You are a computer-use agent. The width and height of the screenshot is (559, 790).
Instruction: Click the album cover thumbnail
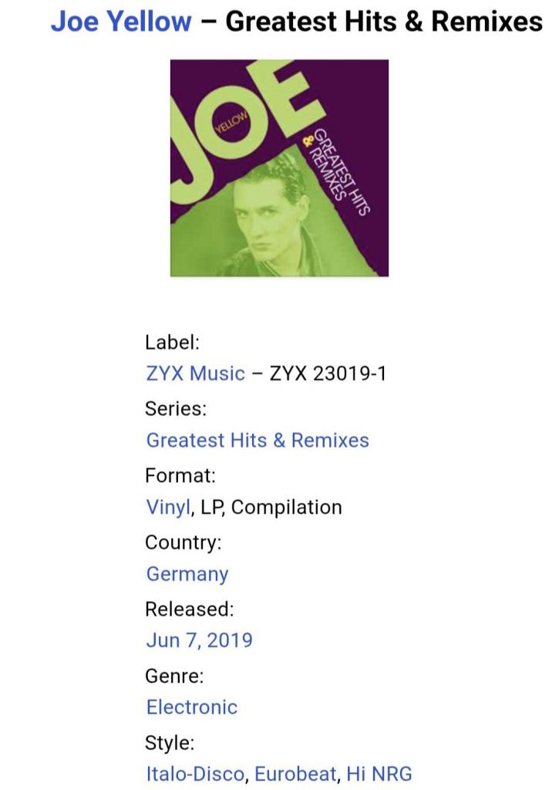coord(279,167)
